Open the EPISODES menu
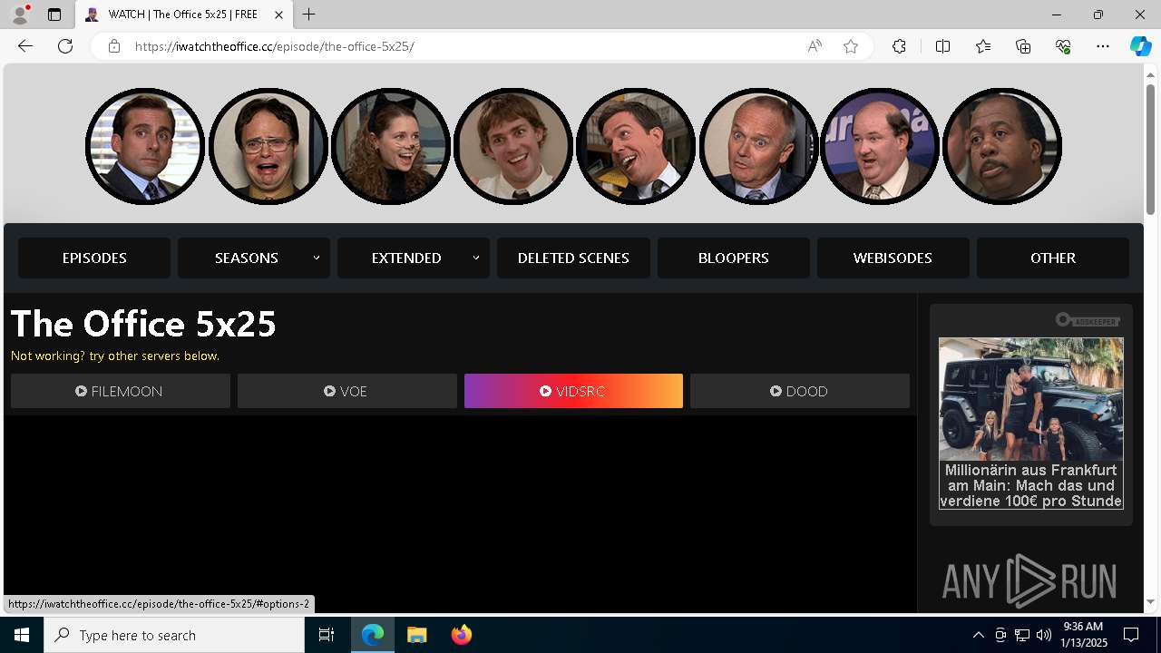This screenshot has height=653, width=1161. coord(94,258)
